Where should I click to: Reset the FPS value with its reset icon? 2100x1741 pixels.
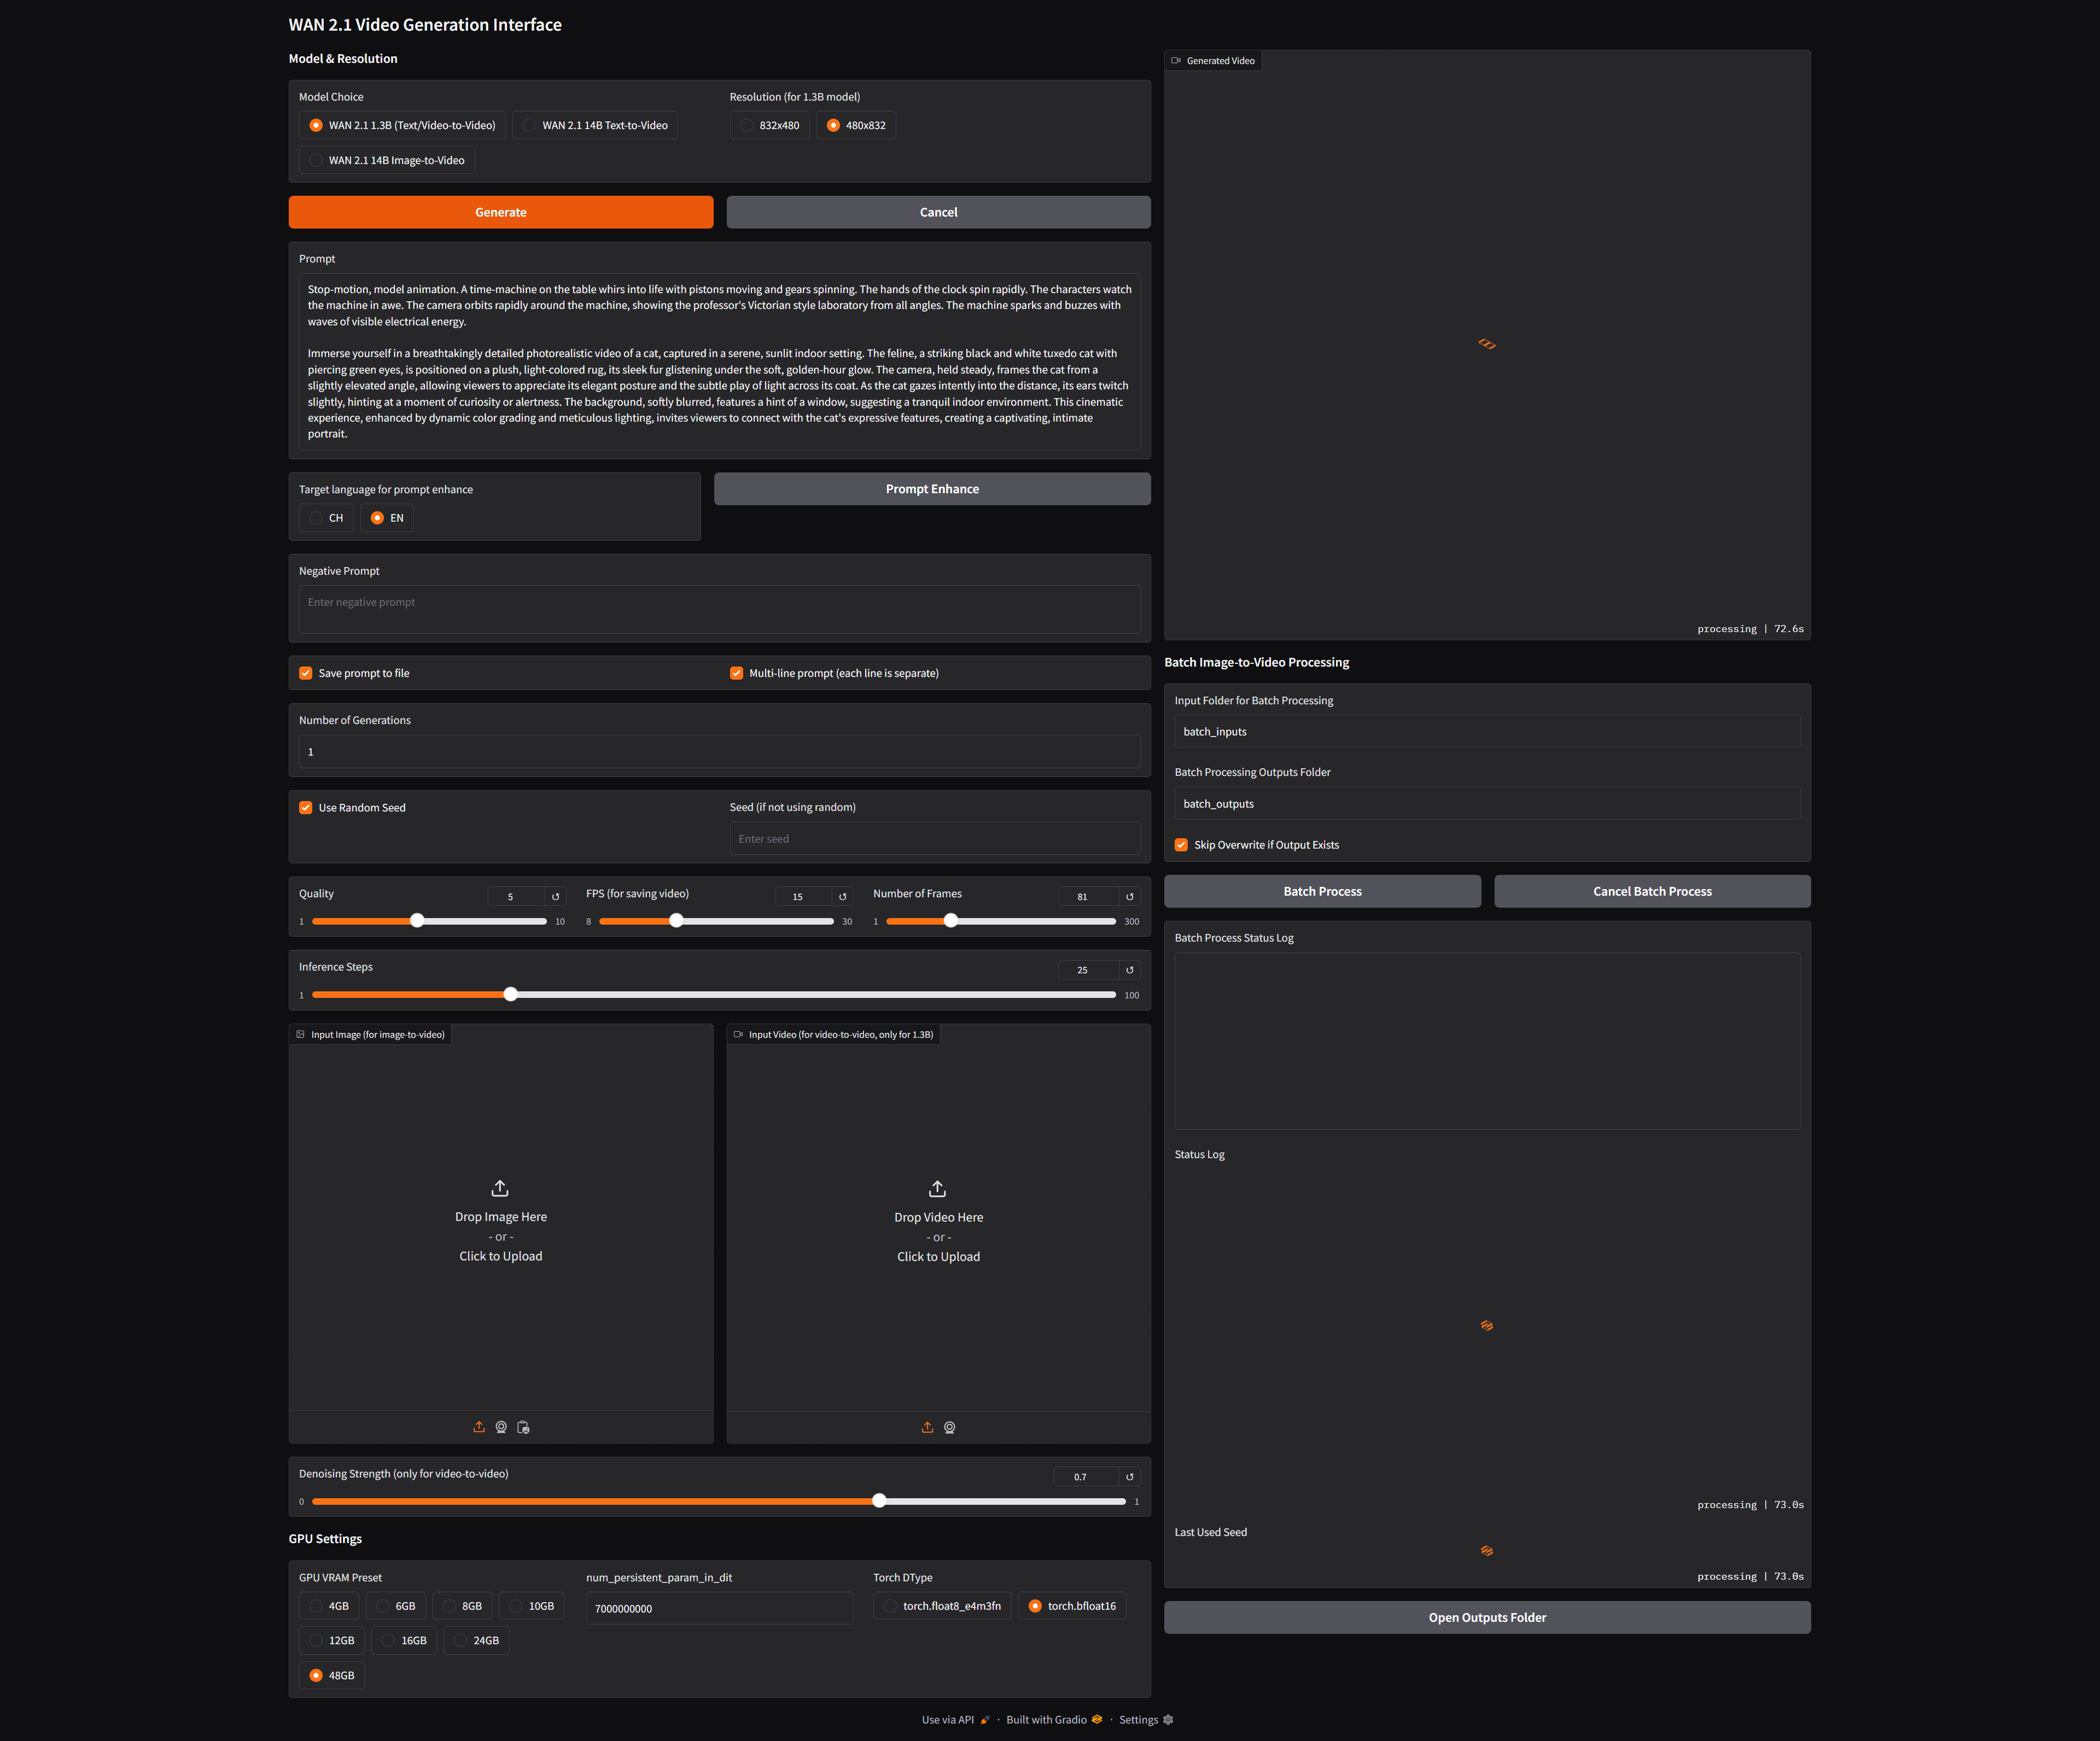coord(843,896)
